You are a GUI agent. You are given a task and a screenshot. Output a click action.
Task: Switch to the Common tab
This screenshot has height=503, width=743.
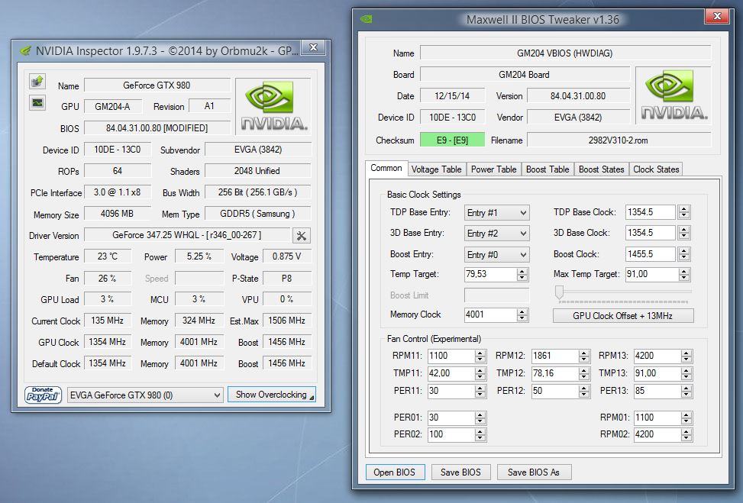click(386, 168)
